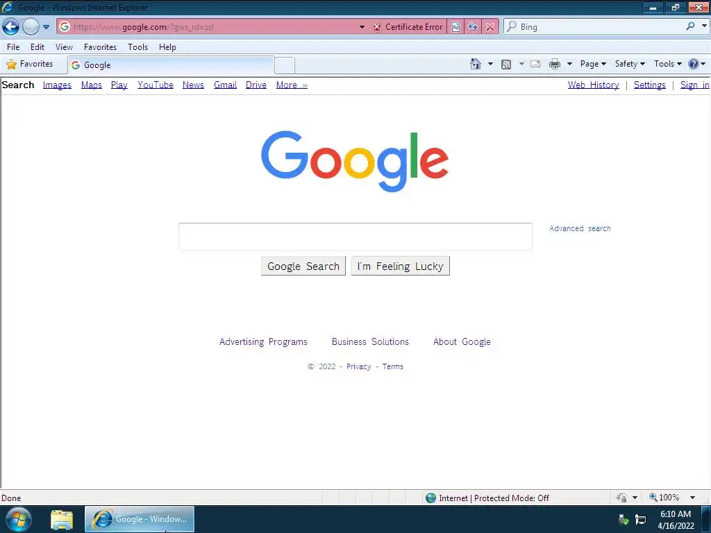The image size is (711, 533).
Task: Click the Sign in link
Action: tap(694, 85)
